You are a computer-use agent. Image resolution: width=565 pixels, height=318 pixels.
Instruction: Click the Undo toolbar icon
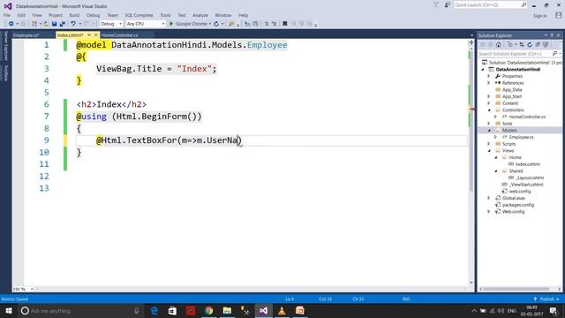pos(73,24)
